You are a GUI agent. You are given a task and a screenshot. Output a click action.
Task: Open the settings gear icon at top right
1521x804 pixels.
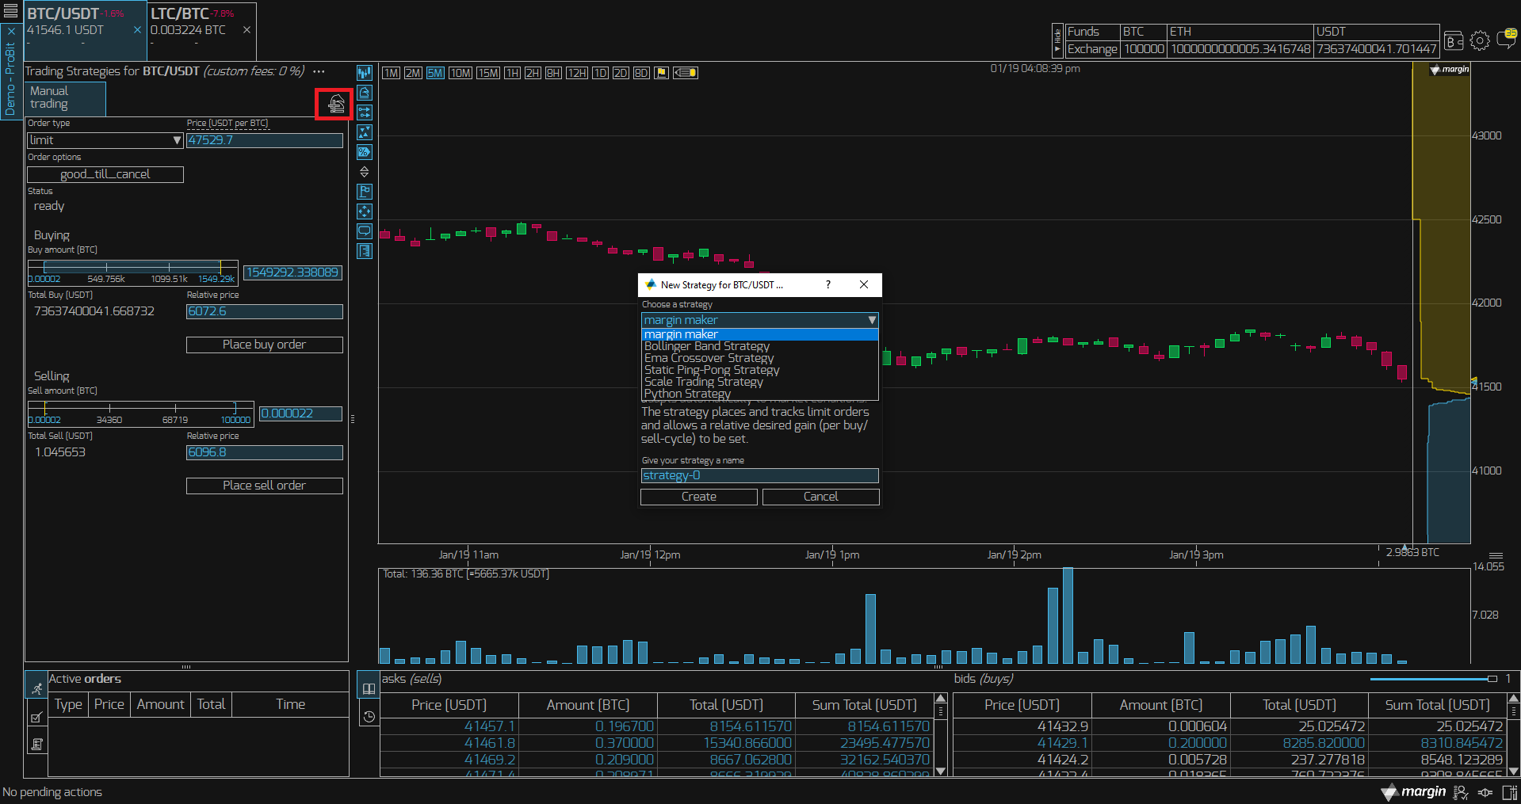[1479, 40]
